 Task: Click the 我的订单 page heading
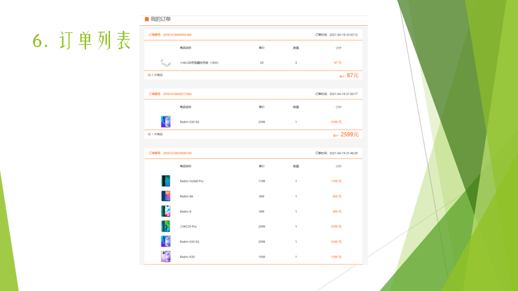(161, 19)
